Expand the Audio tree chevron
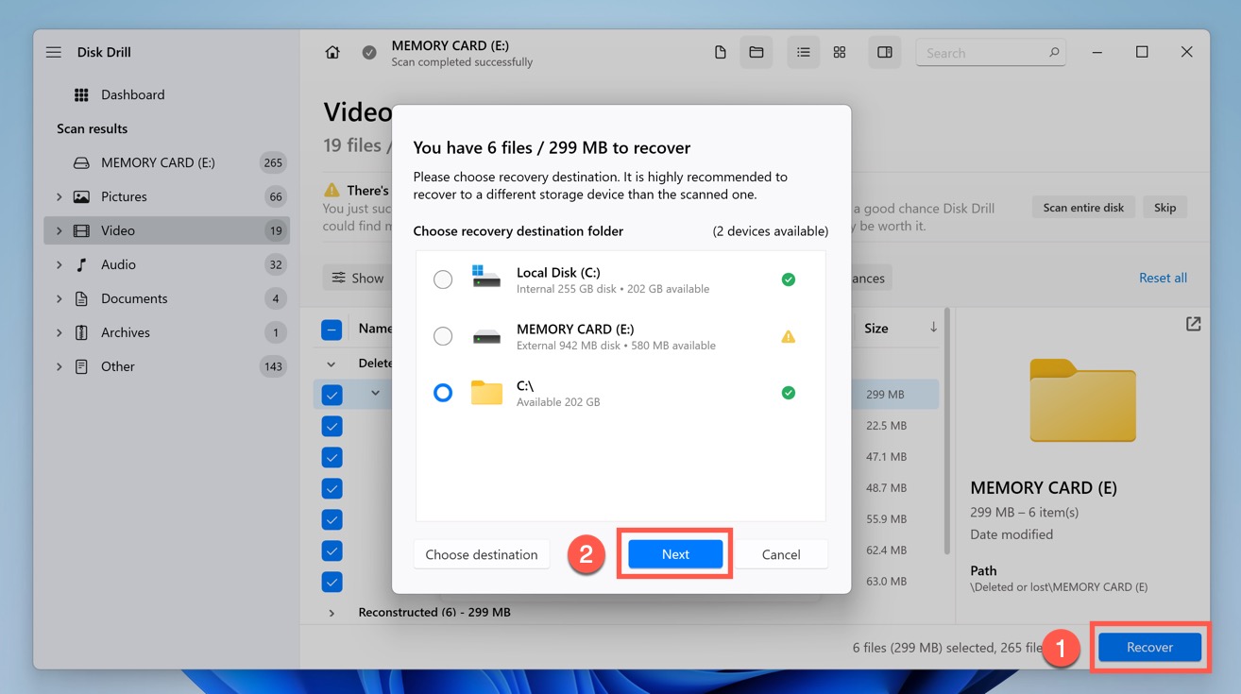Image resolution: width=1241 pixels, height=694 pixels. coord(59,264)
